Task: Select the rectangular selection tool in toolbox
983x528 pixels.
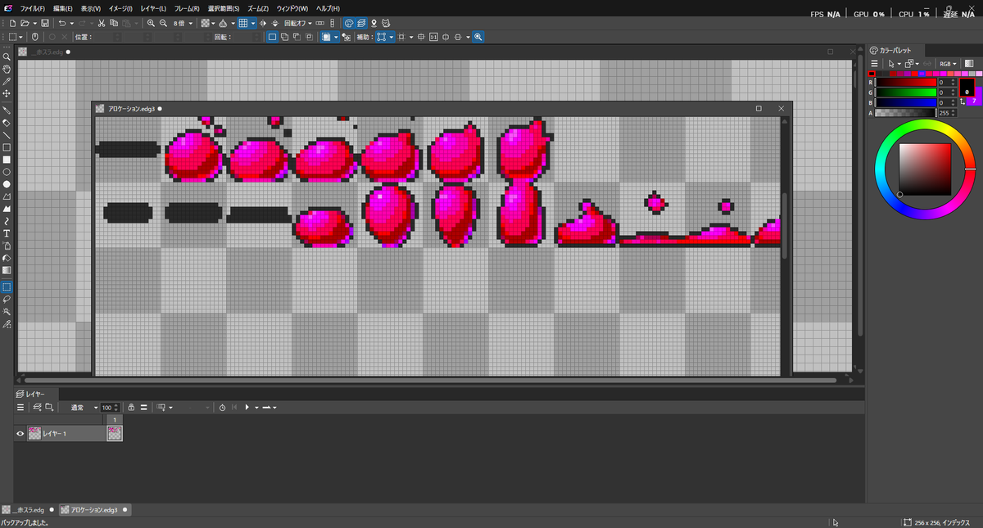Action: [x=7, y=287]
